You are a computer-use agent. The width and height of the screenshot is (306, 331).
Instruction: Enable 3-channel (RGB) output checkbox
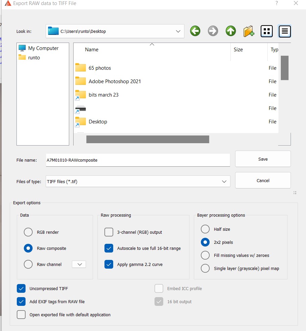[x=109, y=232]
